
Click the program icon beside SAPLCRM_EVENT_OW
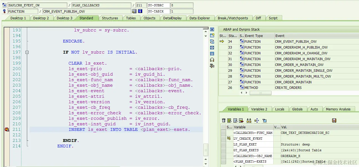4,5
